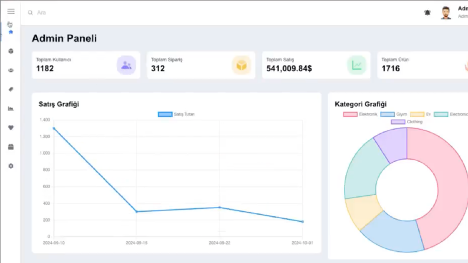The width and height of the screenshot is (468, 263).
Task: Click the green chart icon in Toplam Satış card
Action: pyautogui.click(x=356, y=65)
